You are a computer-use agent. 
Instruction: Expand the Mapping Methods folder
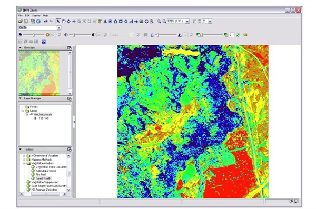(24, 160)
